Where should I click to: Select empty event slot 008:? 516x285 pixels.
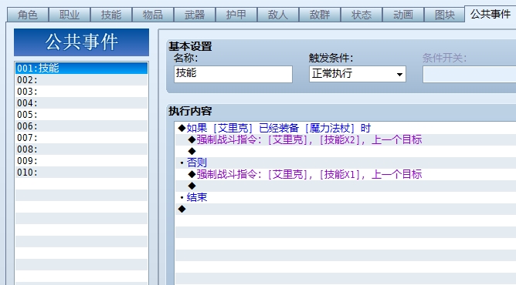pyautogui.click(x=81, y=149)
